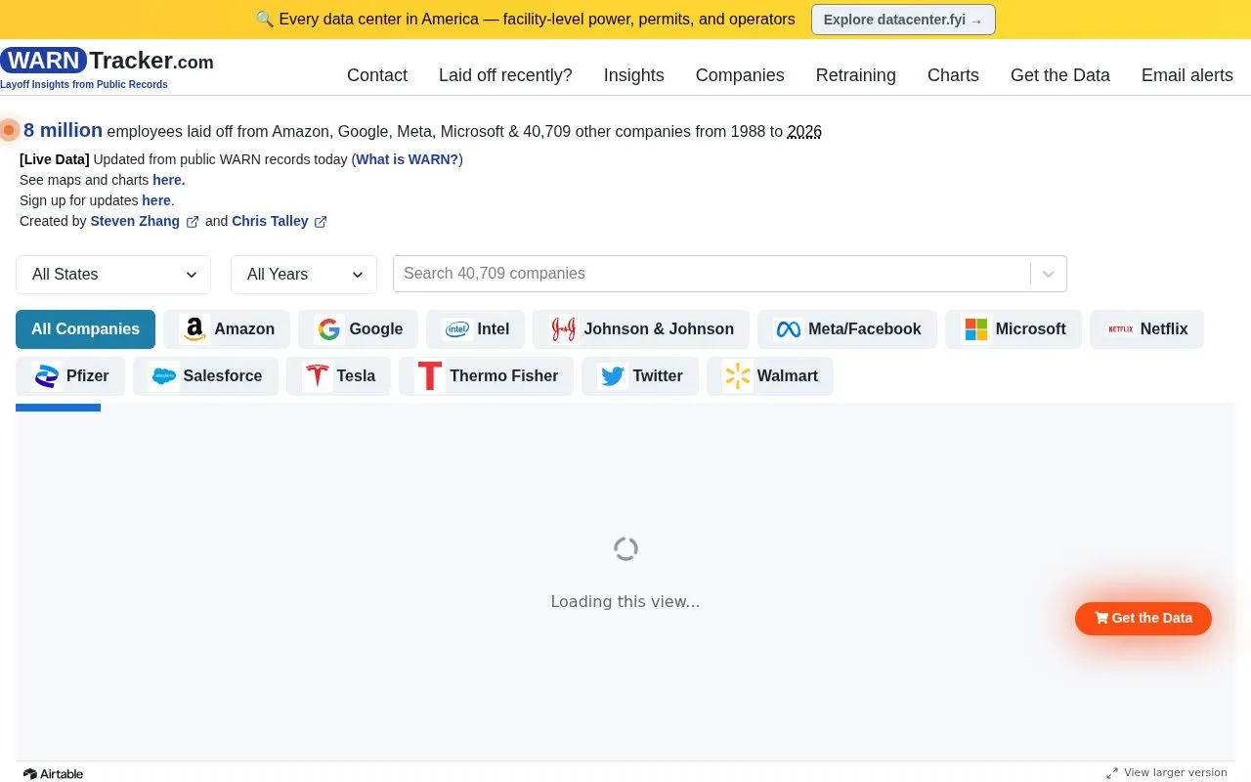Click the Tesla logo icon
Image resolution: width=1251 pixels, height=782 pixels.
pyautogui.click(x=318, y=376)
